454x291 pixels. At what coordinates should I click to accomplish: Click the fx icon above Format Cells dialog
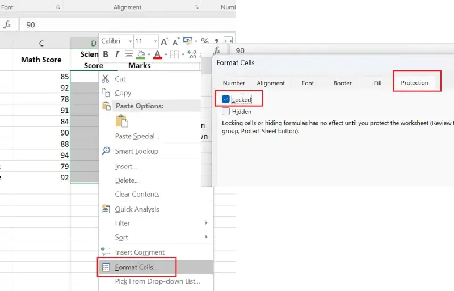(217, 50)
